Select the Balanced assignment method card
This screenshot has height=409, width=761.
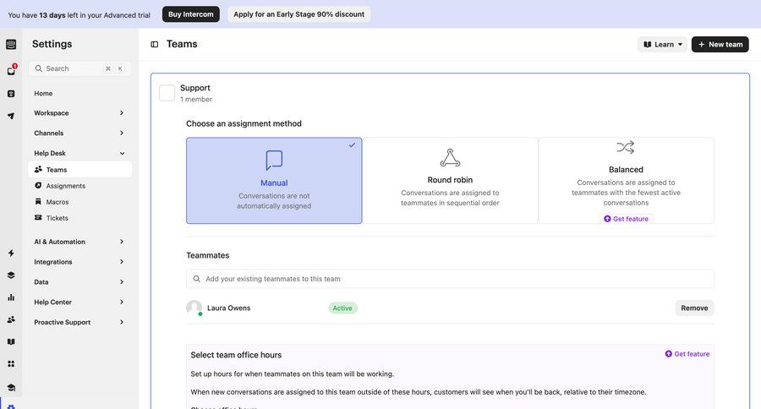[626, 181]
